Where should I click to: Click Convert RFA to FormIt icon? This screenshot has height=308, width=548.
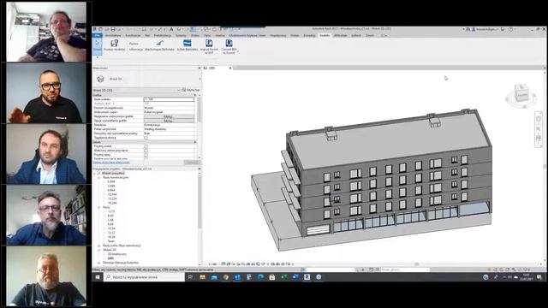point(229,46)
